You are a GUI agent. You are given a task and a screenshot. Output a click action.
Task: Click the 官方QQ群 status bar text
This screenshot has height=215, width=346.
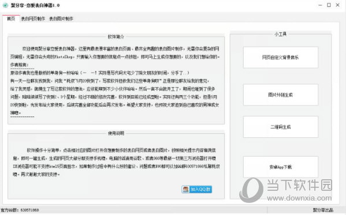coord(20,210)
